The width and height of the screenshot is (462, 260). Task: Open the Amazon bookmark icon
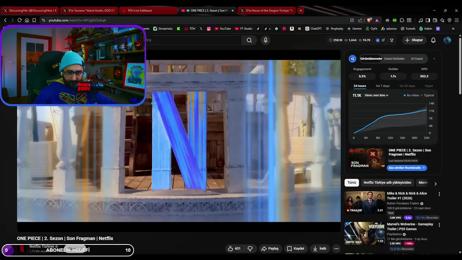click(292, 29)
